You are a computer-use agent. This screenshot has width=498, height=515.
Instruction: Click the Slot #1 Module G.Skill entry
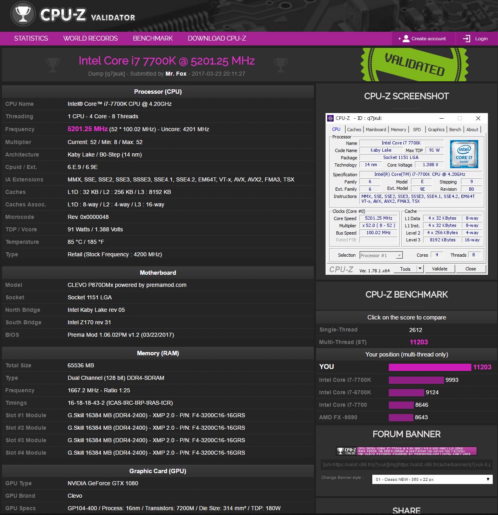point(156,415)
